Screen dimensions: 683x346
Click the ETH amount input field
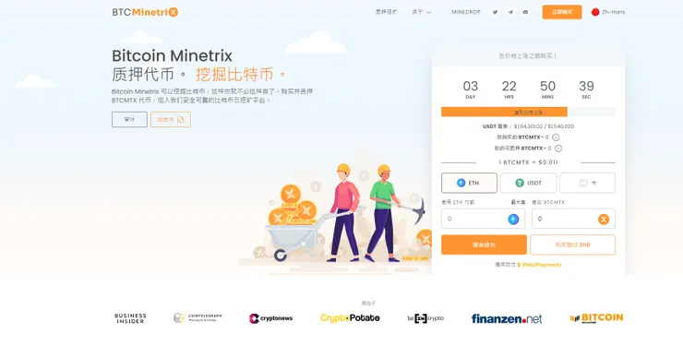click(483, 219)
